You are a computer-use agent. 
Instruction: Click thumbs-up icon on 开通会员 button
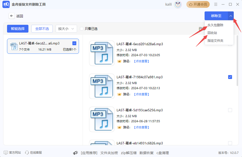(191, 5)
